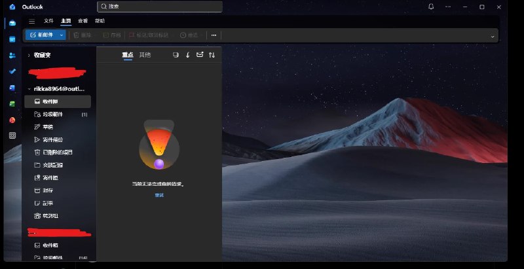Collapse the rikka8964@outl... account folders
The image size is (524, 269).
coord(29,89)
